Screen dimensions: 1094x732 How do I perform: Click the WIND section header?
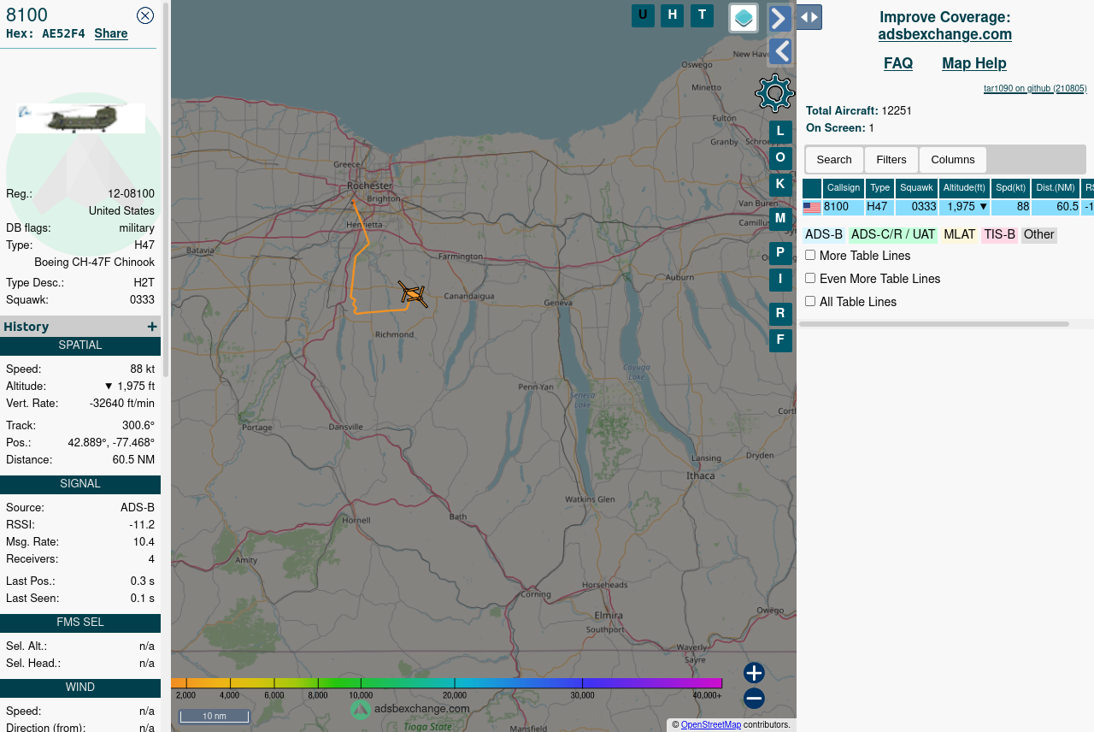(x=80, y=688)
